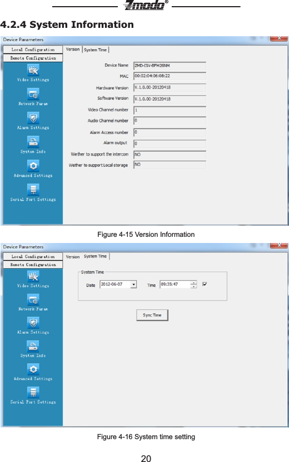Open System Info icon in lower window
The width and height of the screenshot is (289, 462).
pyautogui.click(x=33, y=347)
